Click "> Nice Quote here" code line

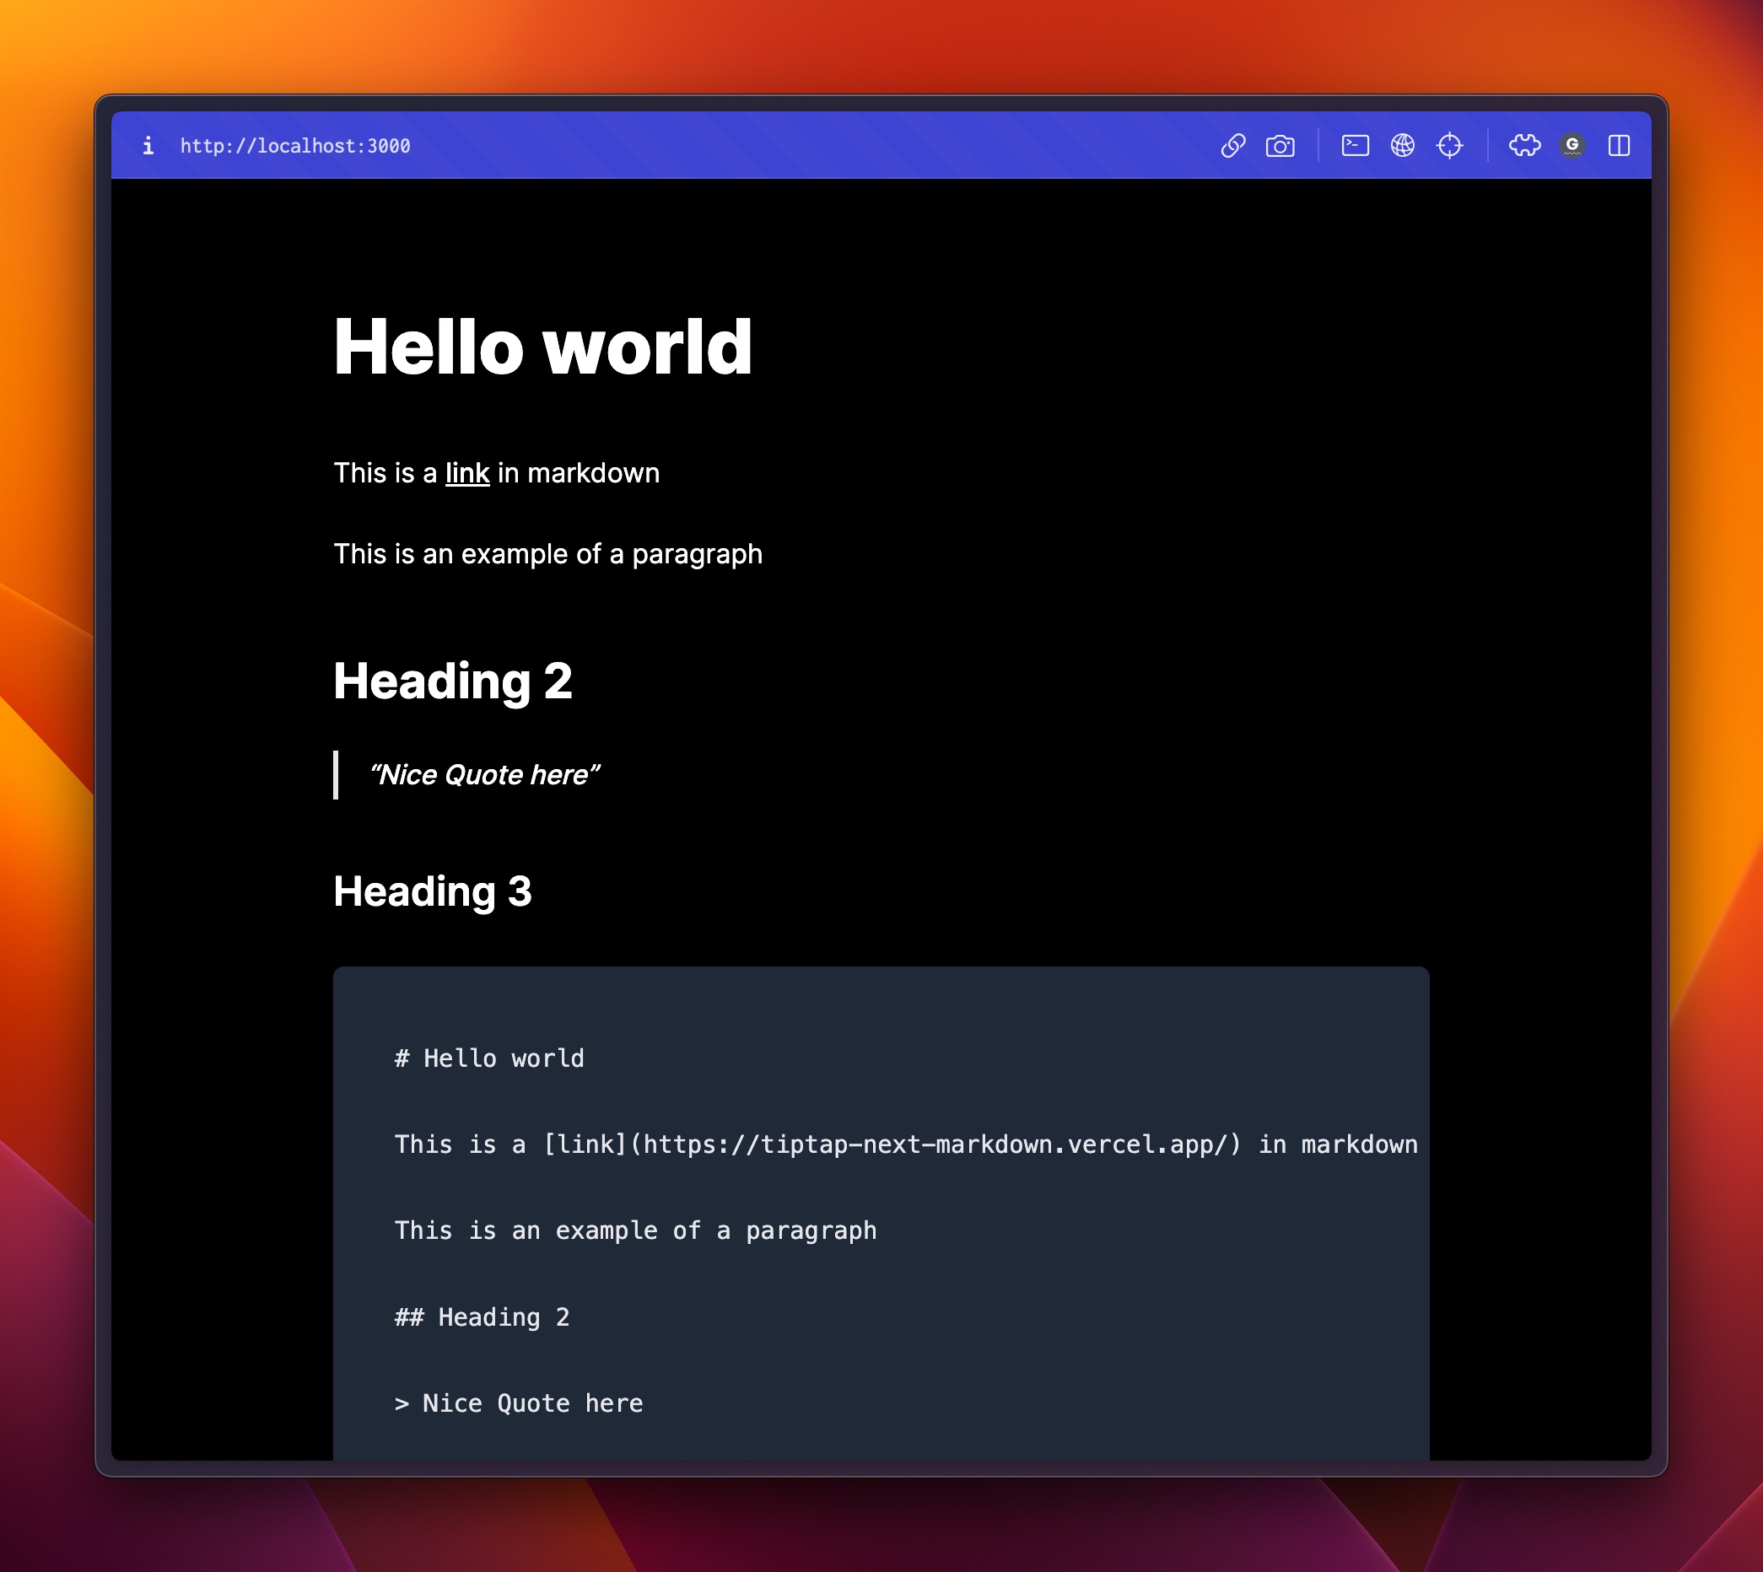(518, 1403)
